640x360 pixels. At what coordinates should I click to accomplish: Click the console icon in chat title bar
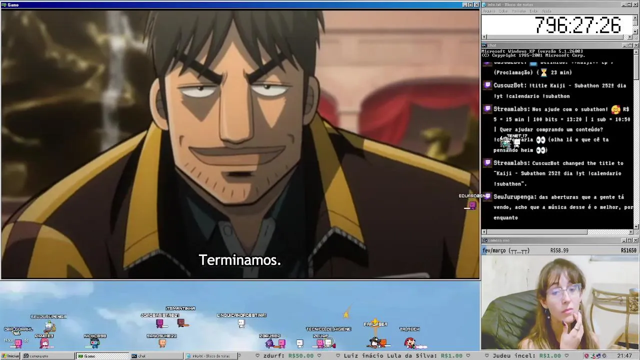484,45
